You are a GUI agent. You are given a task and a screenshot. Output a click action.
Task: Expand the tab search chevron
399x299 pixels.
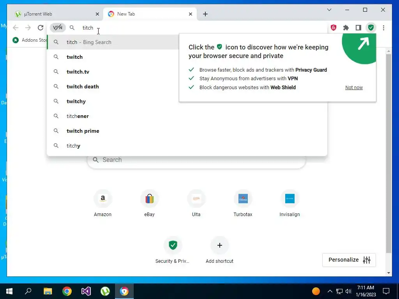pos(329,10)
